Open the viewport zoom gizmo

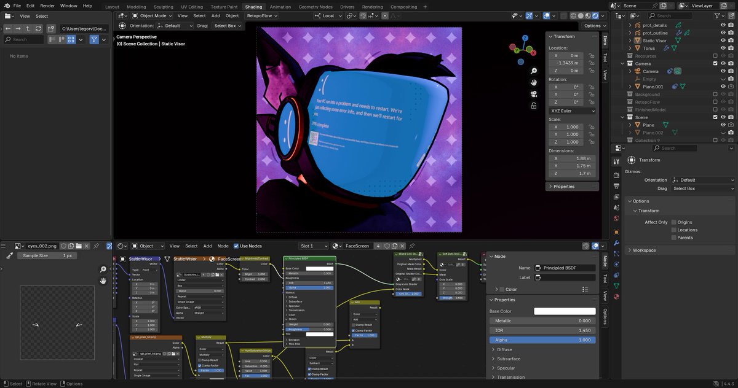click(x=534, y=71)
